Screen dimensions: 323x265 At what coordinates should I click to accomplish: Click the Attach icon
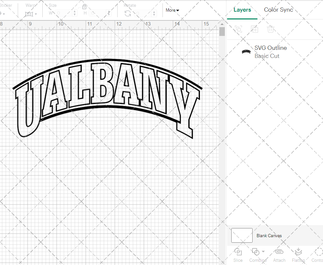pyautogui.click(x=279, y=255)
